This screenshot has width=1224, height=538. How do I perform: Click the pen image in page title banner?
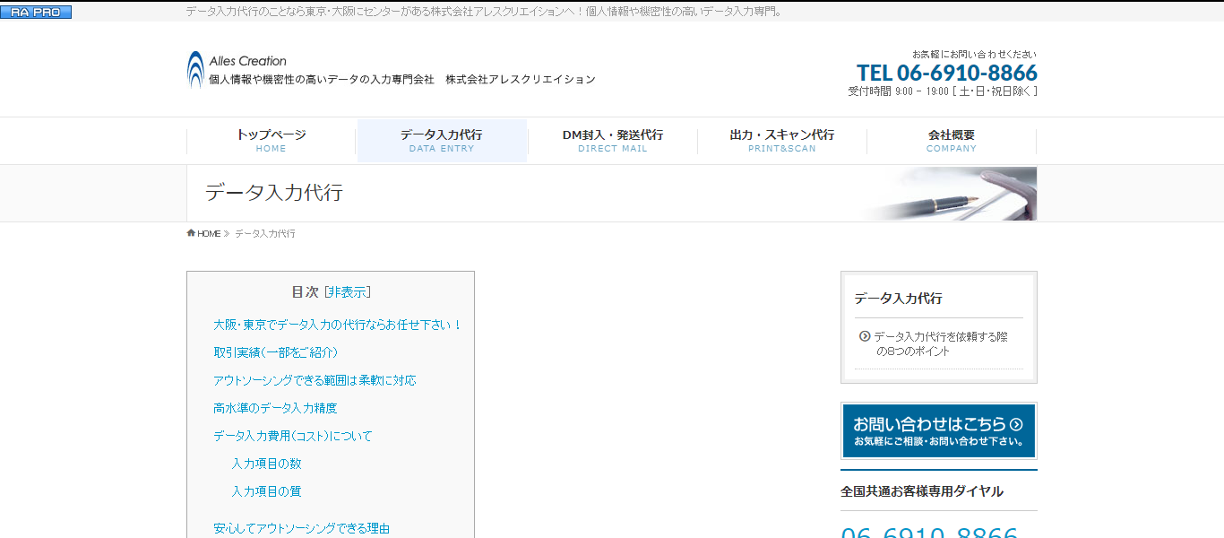tap(950, 194)
